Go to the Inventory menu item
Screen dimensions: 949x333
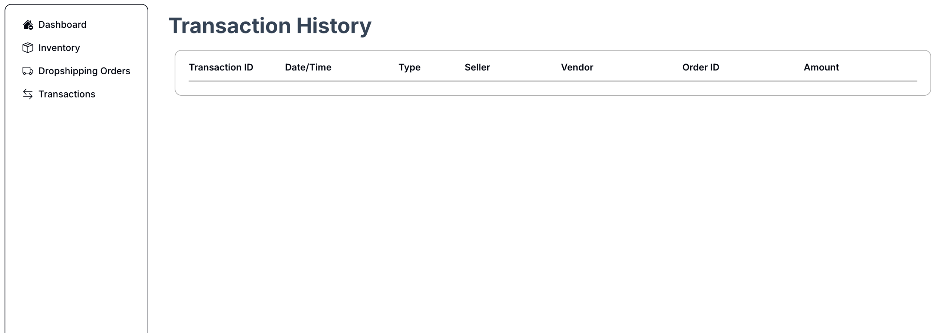pyautogui.click(x=59, y=48)
